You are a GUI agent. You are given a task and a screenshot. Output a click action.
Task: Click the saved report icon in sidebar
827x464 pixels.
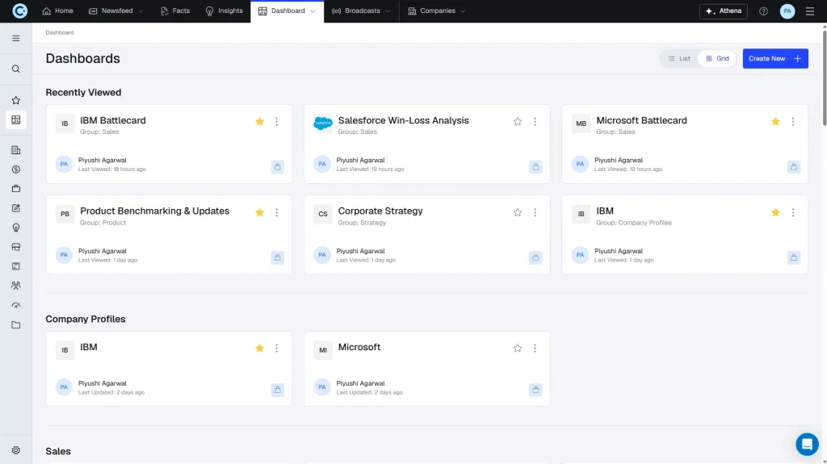point(16,266)
